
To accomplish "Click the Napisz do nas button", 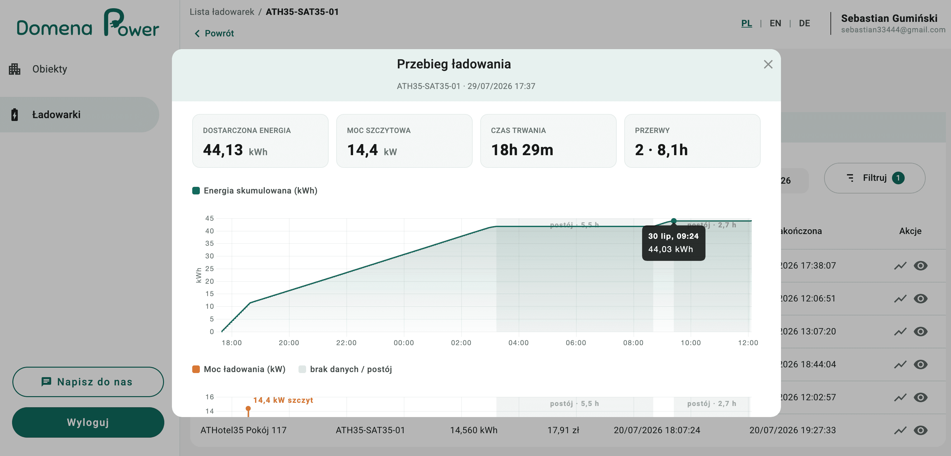I will pyautogui.click(x=88, y=382).
